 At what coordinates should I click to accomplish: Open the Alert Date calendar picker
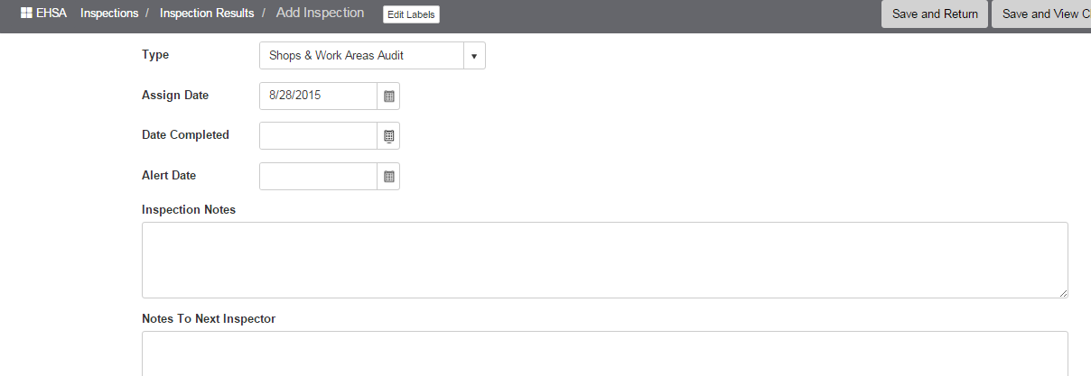[388, 177]
